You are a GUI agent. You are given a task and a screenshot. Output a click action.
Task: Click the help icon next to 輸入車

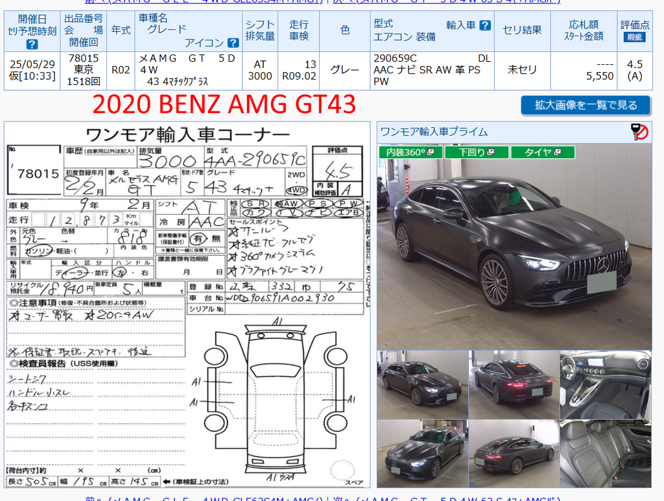[x=485, y=25]
